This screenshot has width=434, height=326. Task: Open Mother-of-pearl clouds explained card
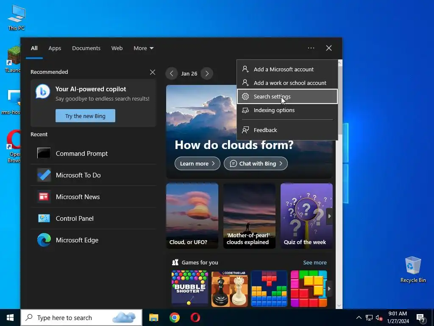tap(249, 216)
